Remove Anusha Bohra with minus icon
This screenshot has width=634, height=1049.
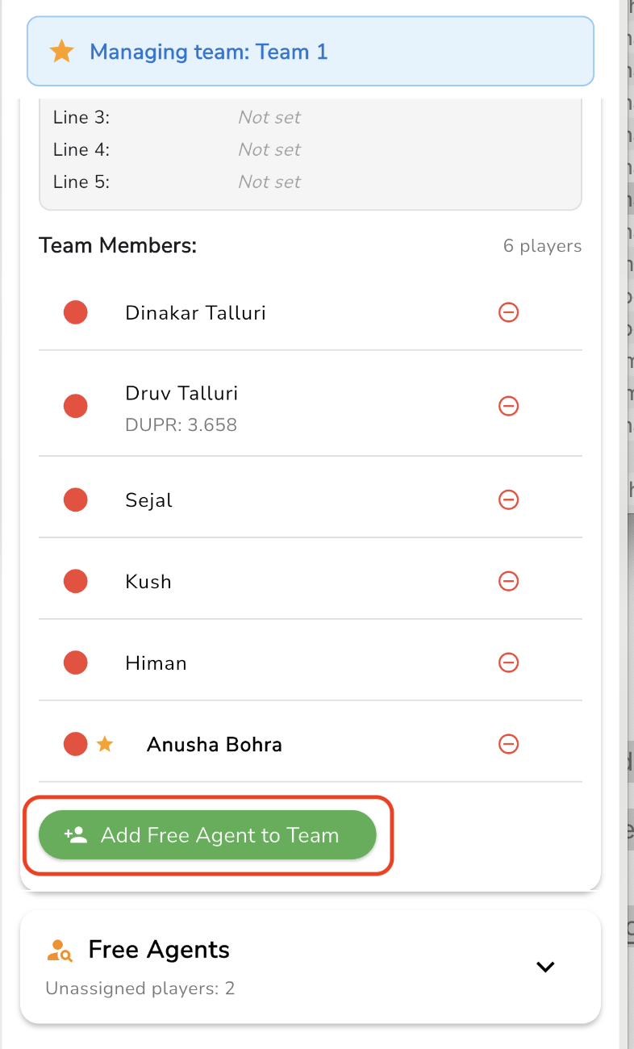click(508, 744)
